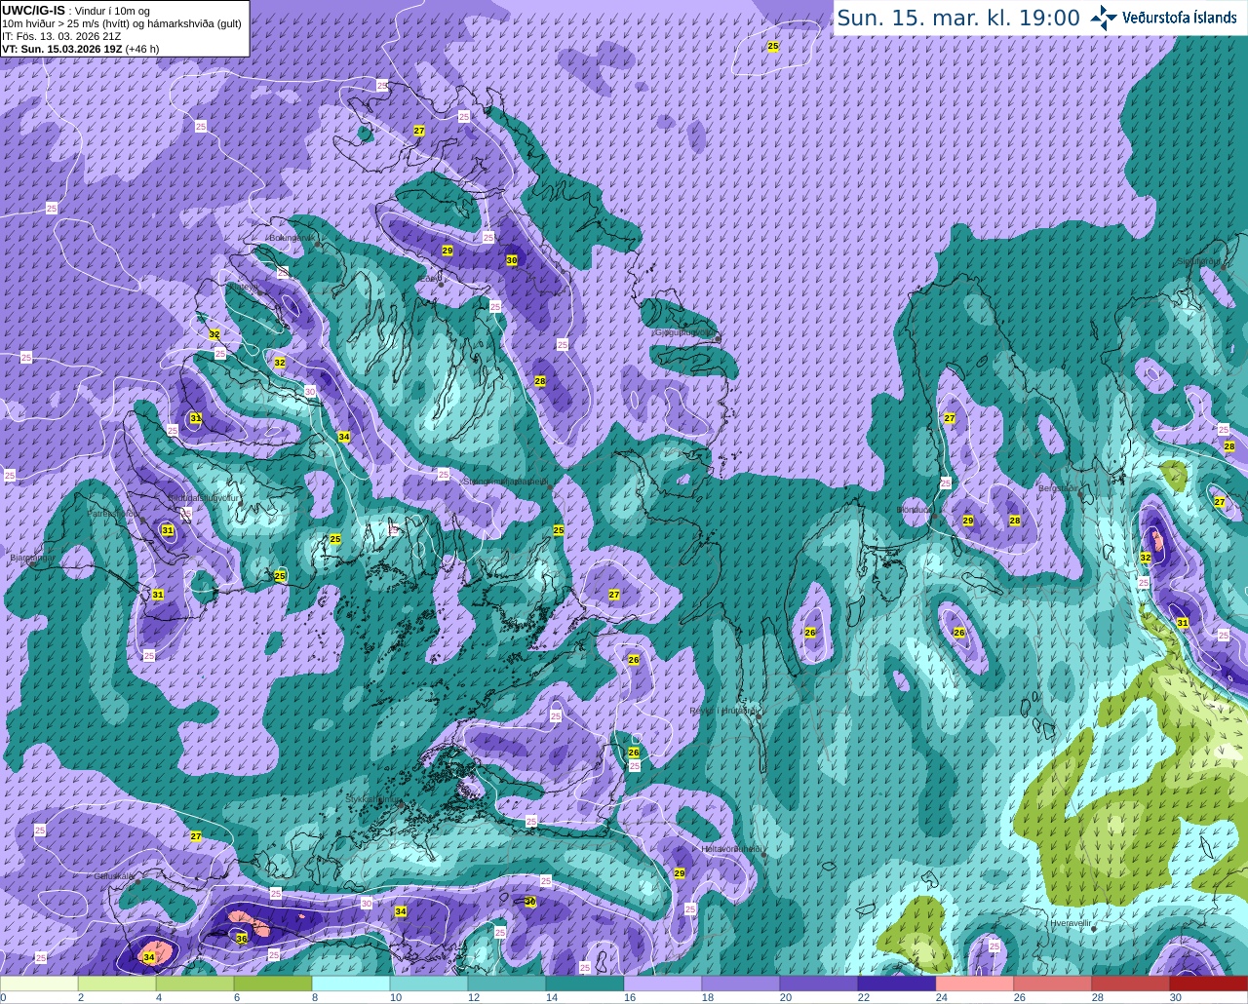Click the yellow 27 gust label north of Gufuskálar

[x=196, y=836]
